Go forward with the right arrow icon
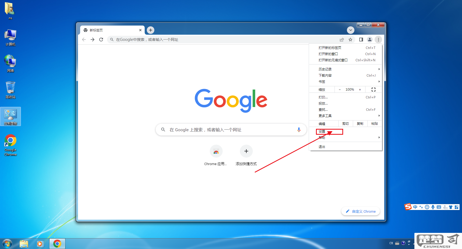 click(x=93, y=40)
